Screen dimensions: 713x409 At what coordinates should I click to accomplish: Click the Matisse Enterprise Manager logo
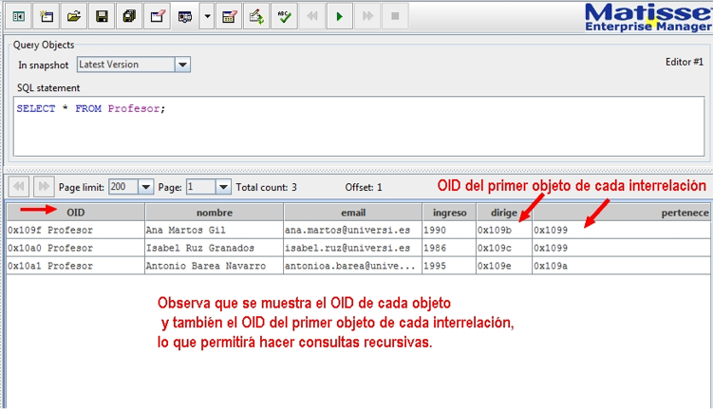[648, 18]
